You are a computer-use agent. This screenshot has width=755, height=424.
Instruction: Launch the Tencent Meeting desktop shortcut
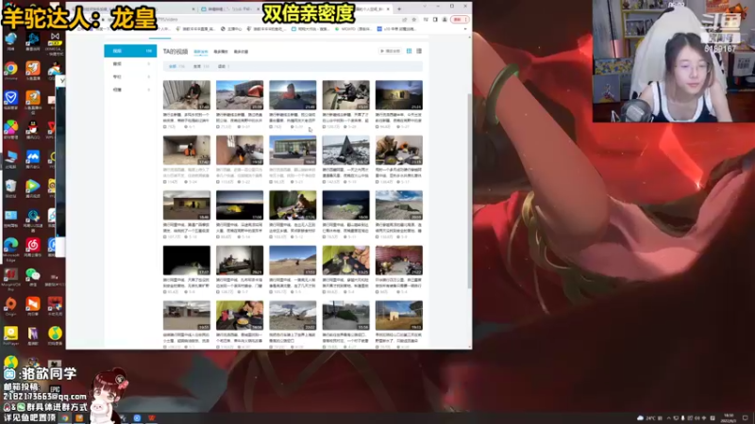pyautogui.click(x=33, y=157)
